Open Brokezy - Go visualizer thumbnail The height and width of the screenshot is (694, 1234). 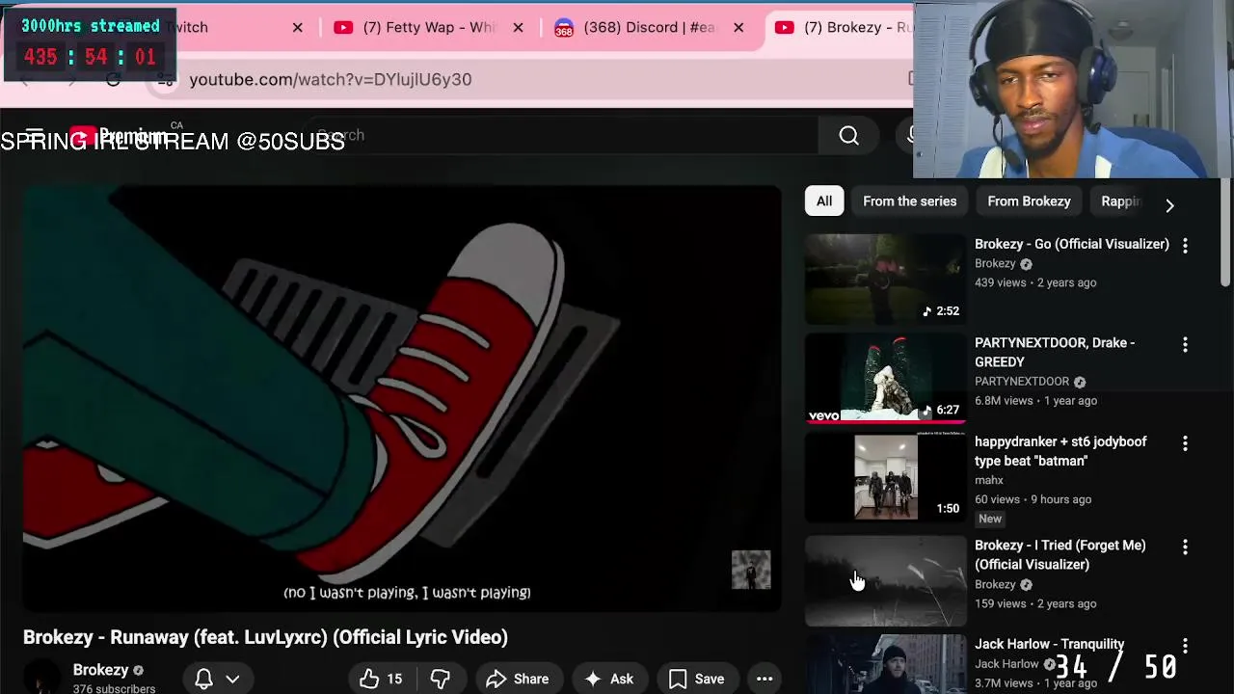885,279
